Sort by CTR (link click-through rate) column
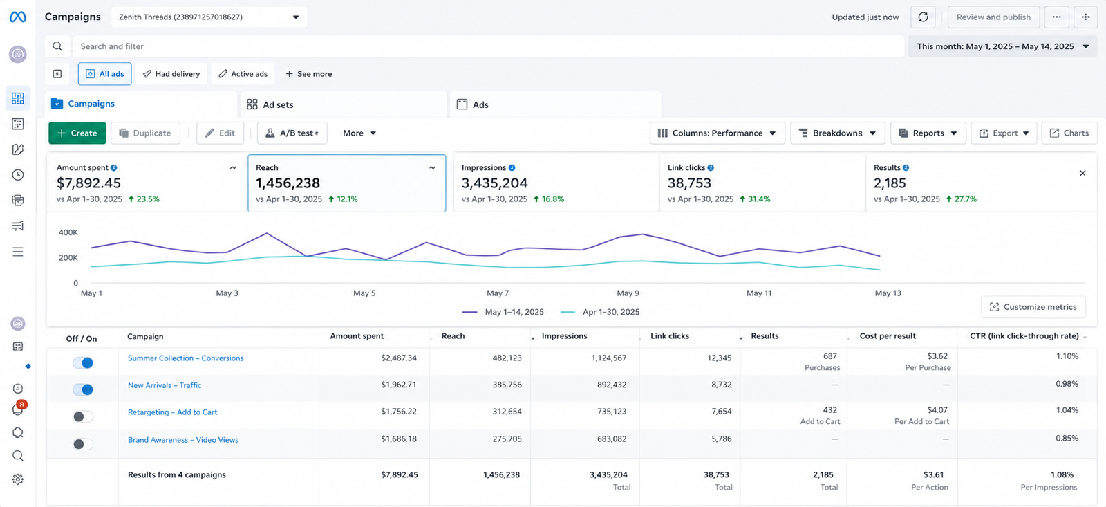 1024,336
